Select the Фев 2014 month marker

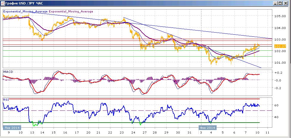click(207, 128)
